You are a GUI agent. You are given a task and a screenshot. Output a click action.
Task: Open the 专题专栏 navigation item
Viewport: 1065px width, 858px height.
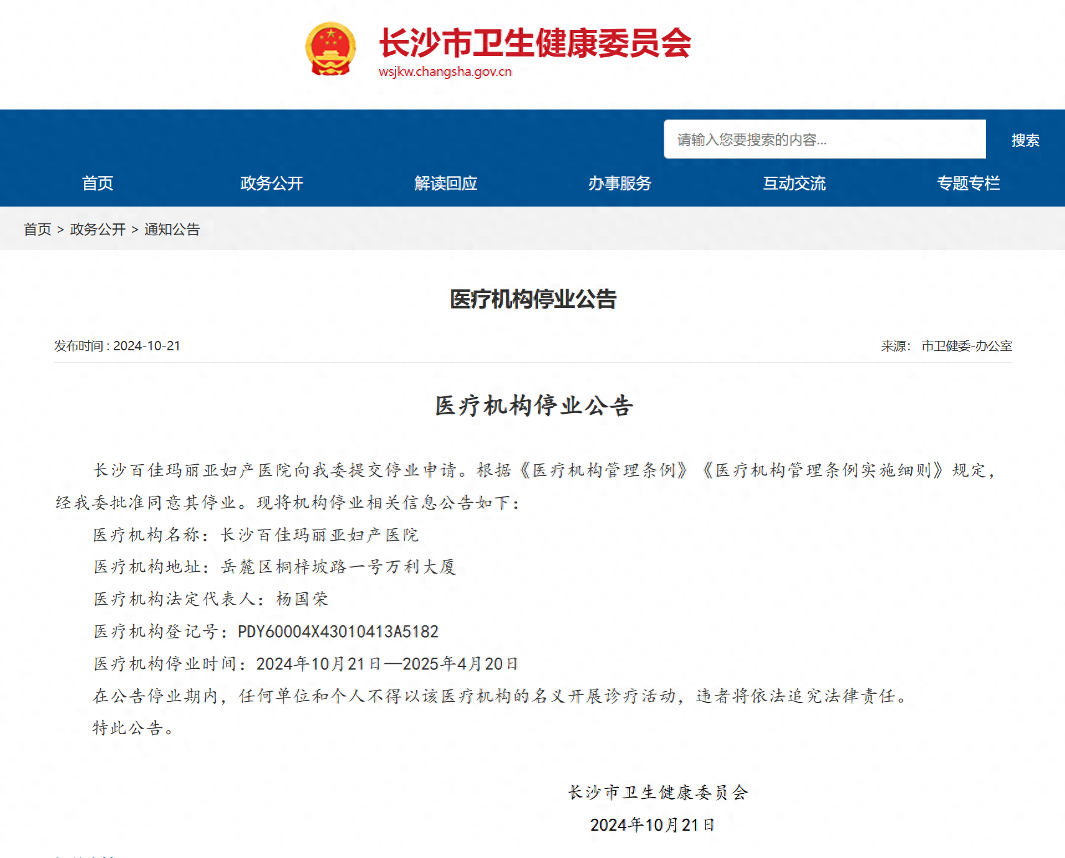(969, 184)
